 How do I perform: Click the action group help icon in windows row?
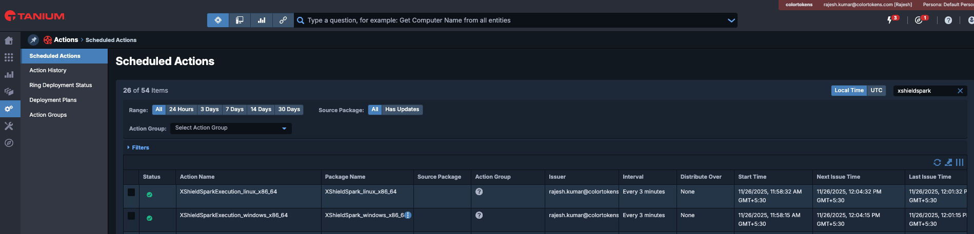tap(479, 215)
